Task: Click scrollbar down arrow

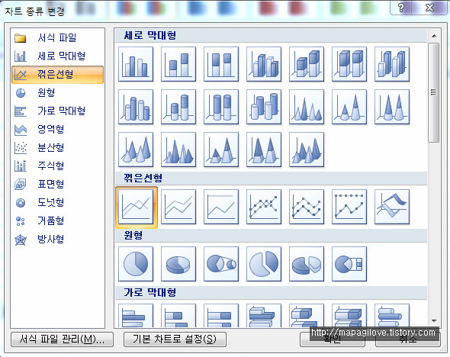Action: point(434,321)
